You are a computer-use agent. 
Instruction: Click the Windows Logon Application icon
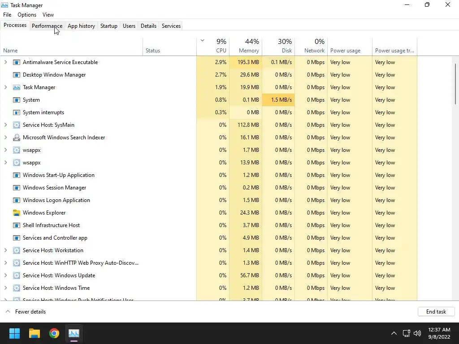[17, 200]
